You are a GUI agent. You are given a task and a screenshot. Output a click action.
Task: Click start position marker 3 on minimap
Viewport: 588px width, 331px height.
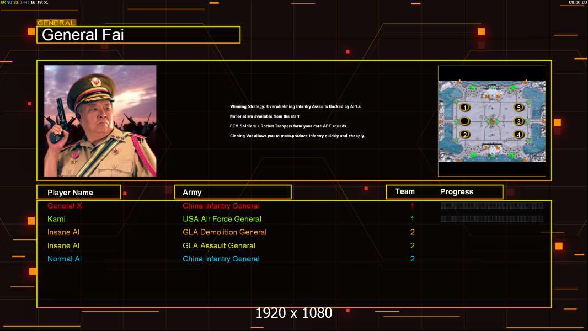518,121
